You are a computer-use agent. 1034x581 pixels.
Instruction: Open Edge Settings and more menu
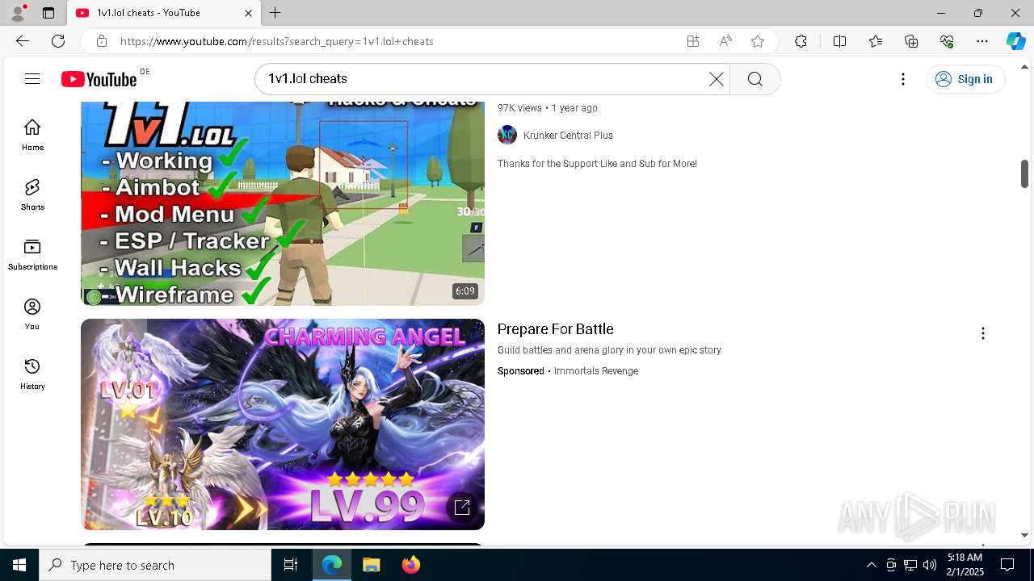click(982, 41)
